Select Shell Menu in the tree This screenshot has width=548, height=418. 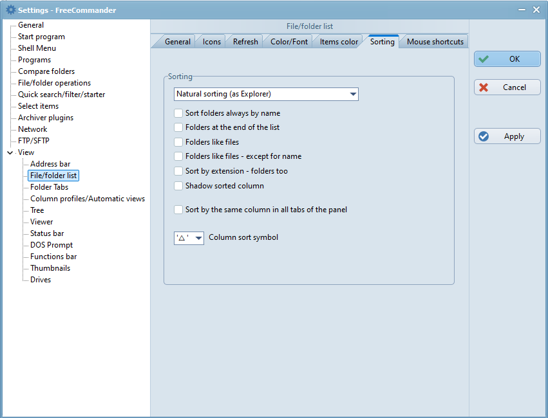(x=37, y=48)
